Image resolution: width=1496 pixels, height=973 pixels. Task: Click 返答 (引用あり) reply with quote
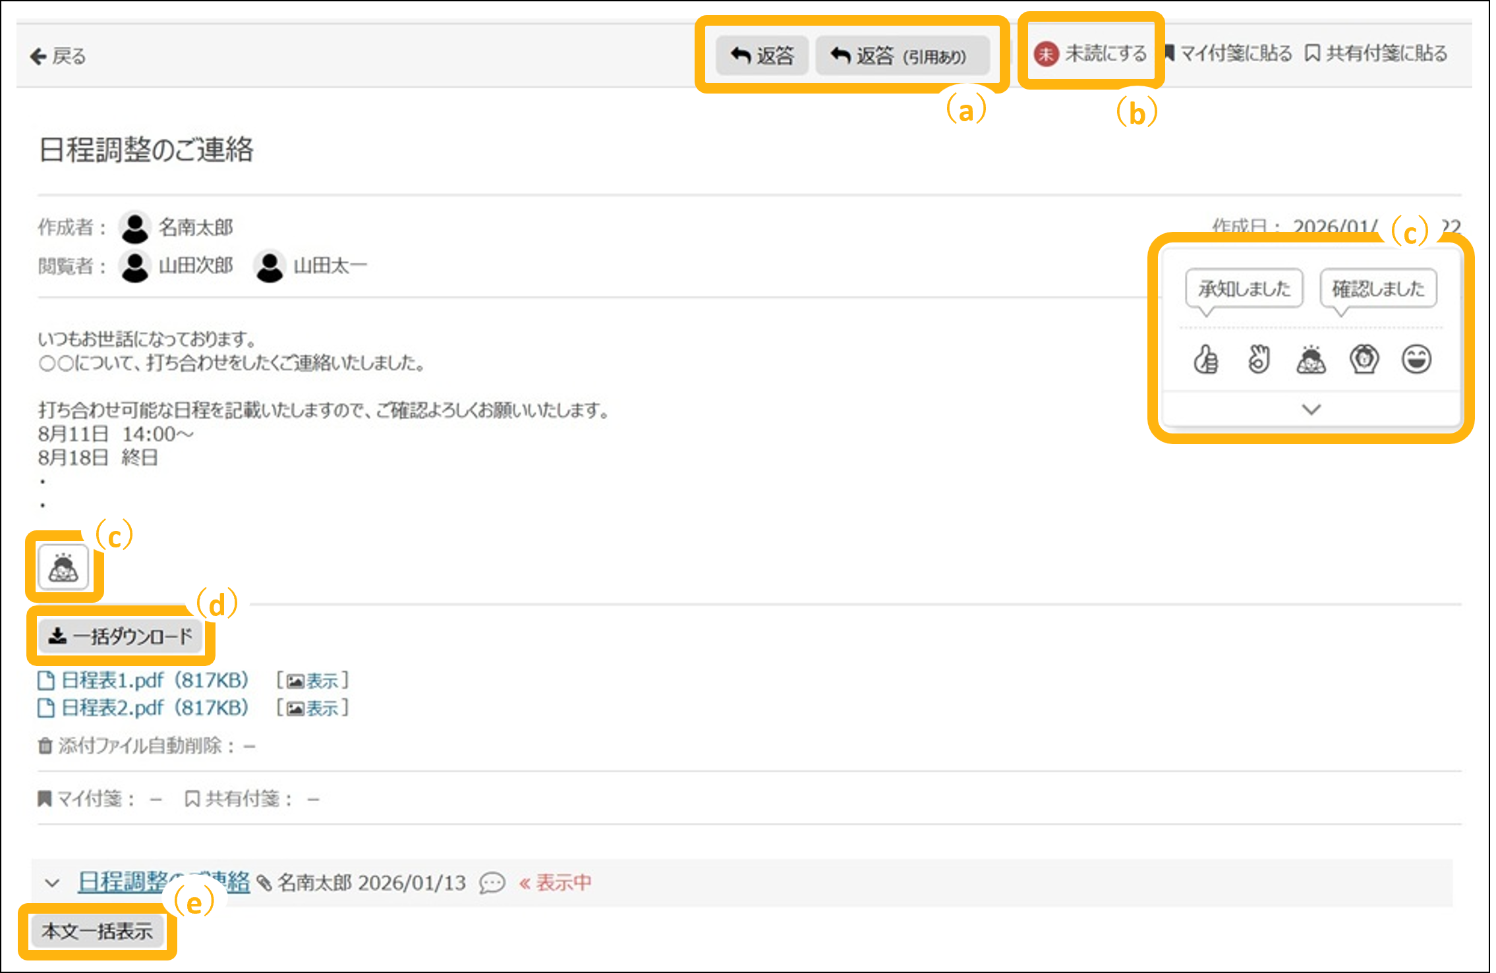(x=902, y=56)
